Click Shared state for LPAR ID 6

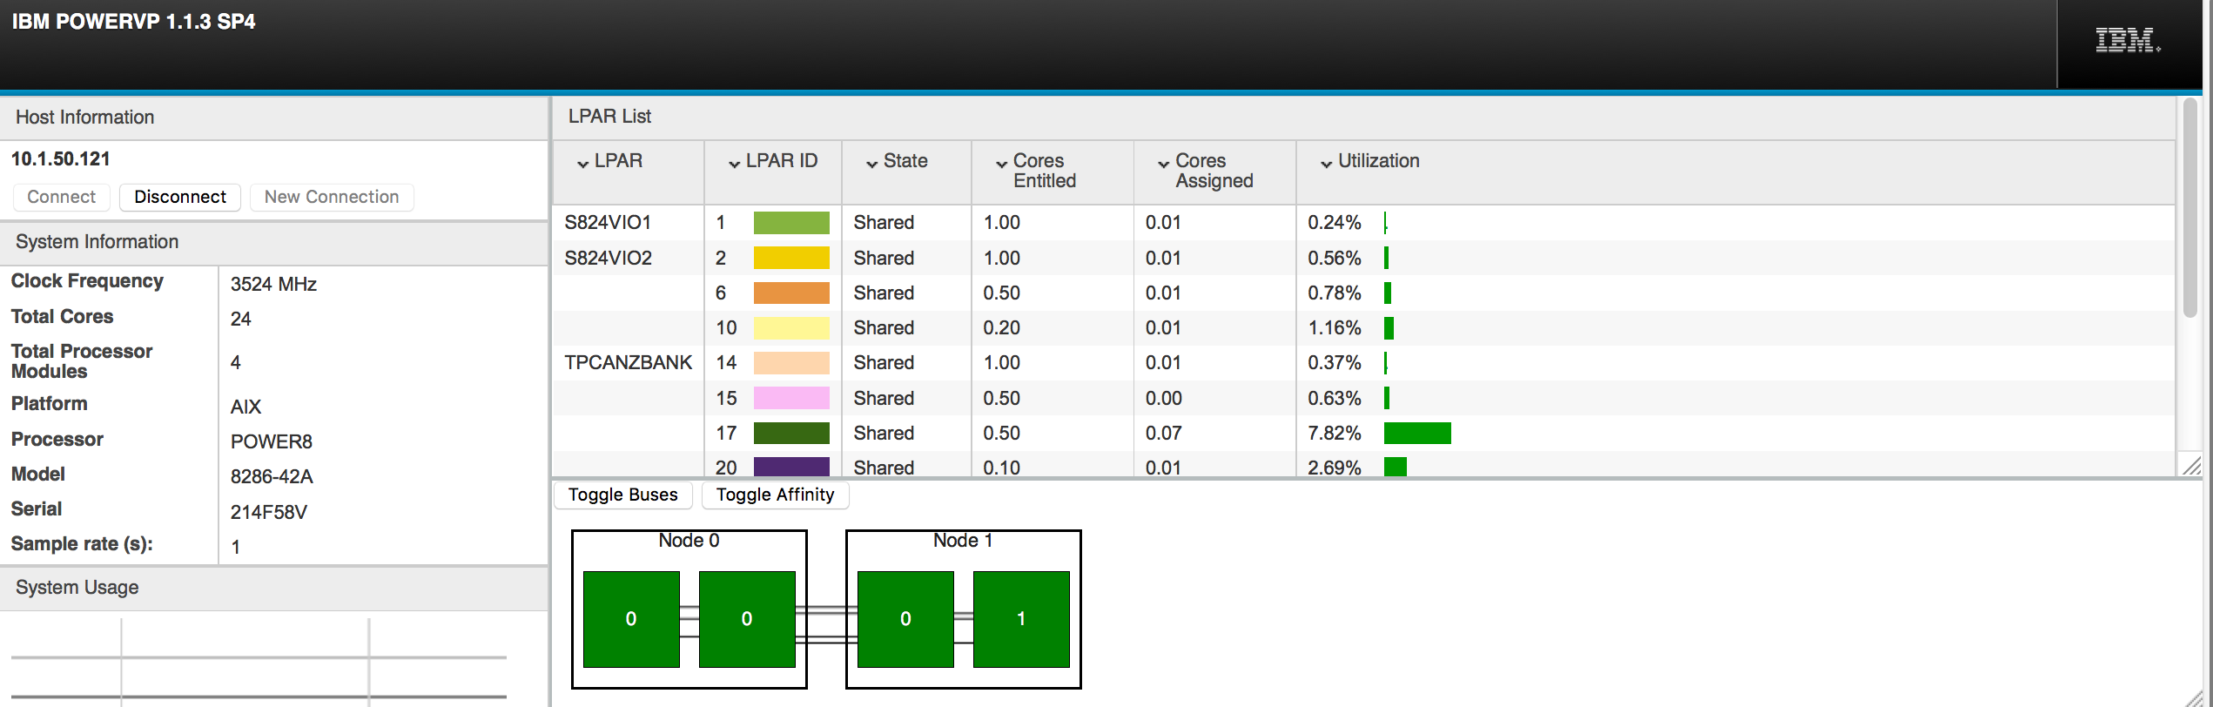884,293
